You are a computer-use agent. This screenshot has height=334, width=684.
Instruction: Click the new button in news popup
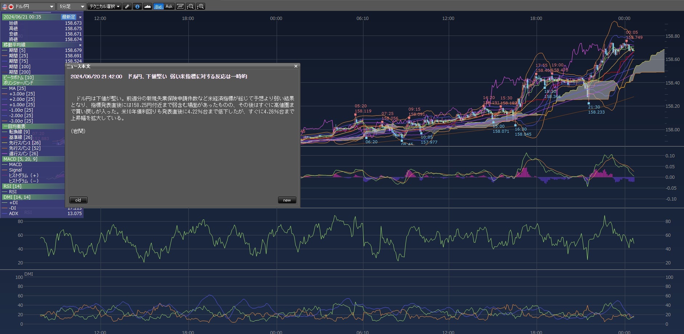(287, 200)
